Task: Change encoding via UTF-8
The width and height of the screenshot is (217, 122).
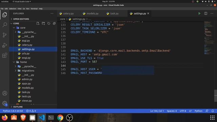Action: [183, 111]
